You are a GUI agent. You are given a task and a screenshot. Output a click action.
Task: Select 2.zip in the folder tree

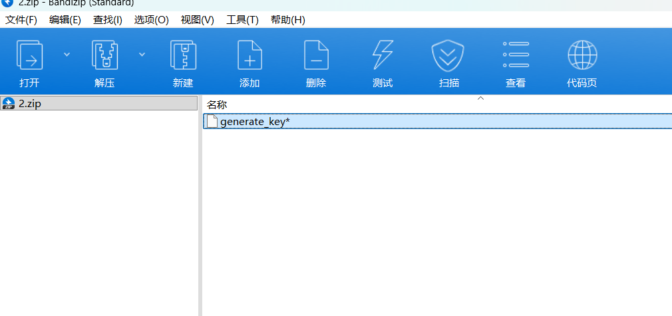[98, 103]
